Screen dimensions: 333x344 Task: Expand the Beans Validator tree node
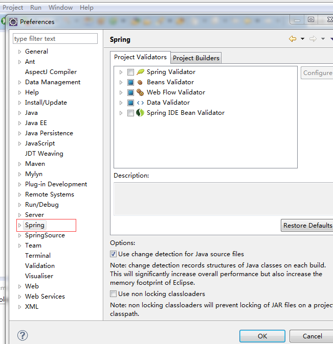coord(121,82)
